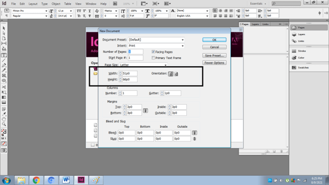Choose the Scissors tool
The height and width of the screenshot is (185, 329).
(x=4, y=87)
